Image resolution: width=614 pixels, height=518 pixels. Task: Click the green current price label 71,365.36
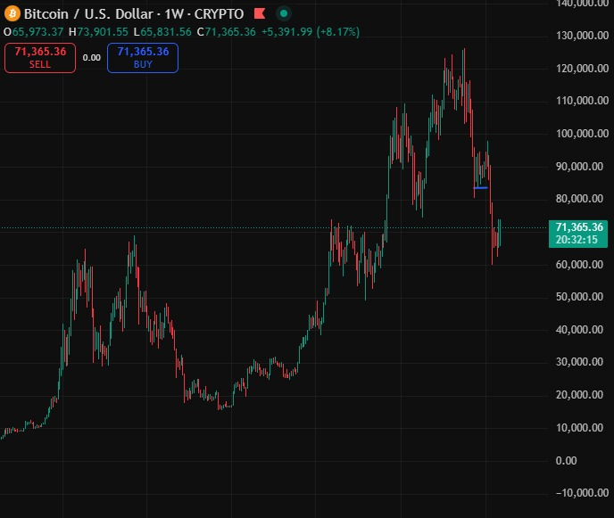pyautogui.click(x=578, y=234)
